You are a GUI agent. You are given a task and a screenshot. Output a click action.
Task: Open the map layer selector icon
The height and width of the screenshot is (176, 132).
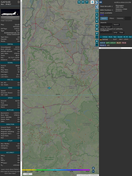92,2
